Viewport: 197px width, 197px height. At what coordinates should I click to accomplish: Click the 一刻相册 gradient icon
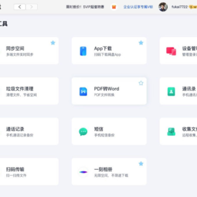click(83, 172)
